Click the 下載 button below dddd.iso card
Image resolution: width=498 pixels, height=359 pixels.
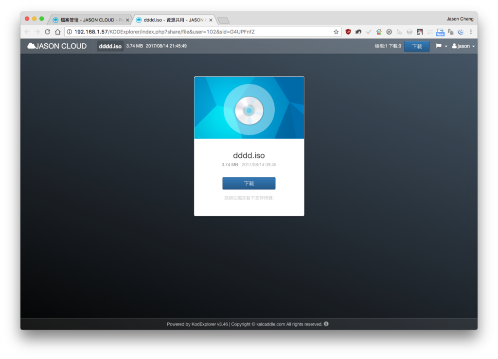249,183
